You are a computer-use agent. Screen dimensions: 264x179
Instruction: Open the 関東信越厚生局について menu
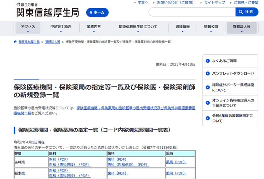coord(138,28)
